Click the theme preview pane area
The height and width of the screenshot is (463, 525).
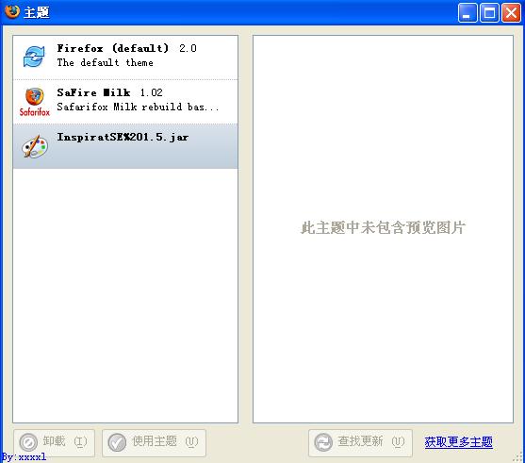[383, 229]
